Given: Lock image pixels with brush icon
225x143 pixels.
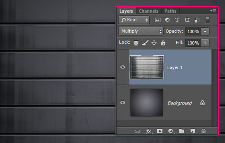Looking at the screenshot, I should pyautogui.click(x=145, y=43).
